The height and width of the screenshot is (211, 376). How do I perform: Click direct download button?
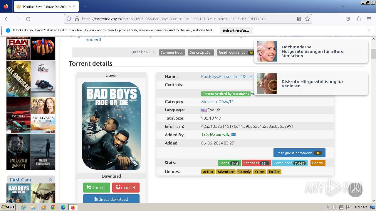coord(111,199)
